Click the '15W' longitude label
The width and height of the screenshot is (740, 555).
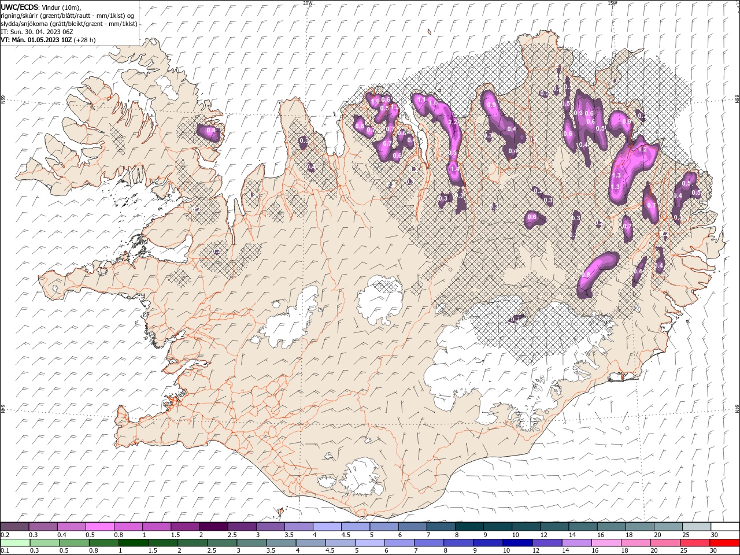click(x=612, y=3)
